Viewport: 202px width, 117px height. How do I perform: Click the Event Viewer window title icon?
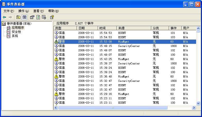(4, 4)
